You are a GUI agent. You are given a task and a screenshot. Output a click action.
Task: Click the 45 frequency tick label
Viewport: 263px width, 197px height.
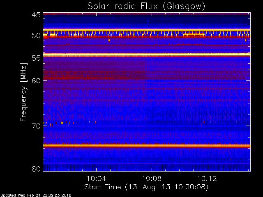(36, 15)
